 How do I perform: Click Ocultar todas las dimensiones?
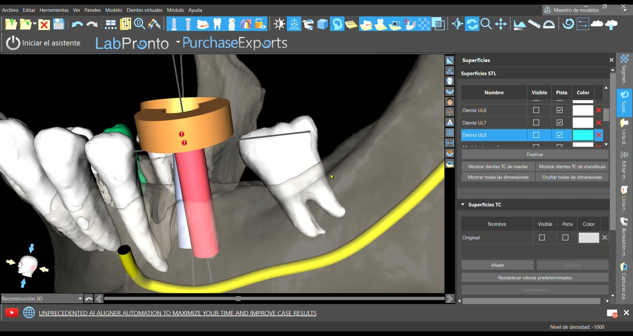572,177
